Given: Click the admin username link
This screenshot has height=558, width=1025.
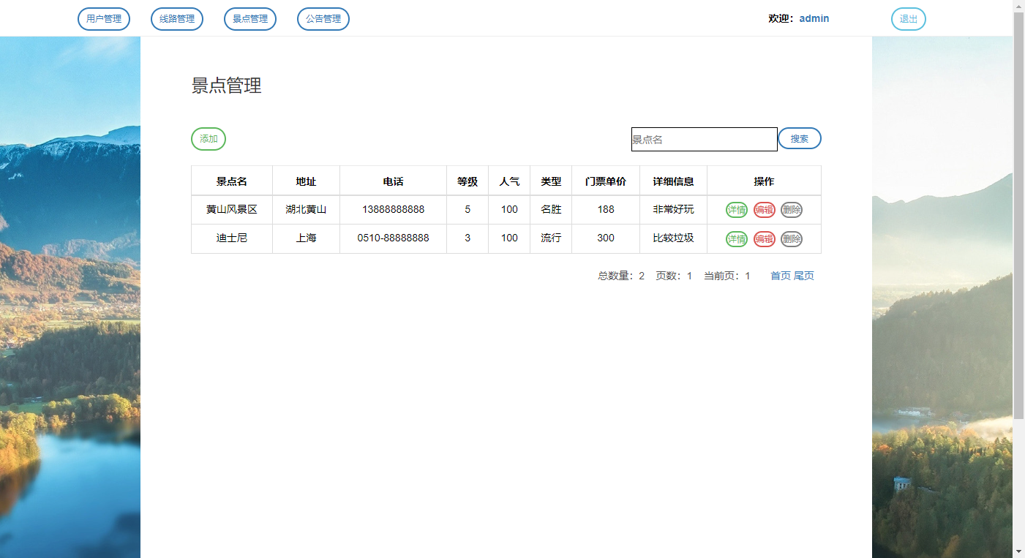Looking at the screenshot, I should (x=814, y=18).
